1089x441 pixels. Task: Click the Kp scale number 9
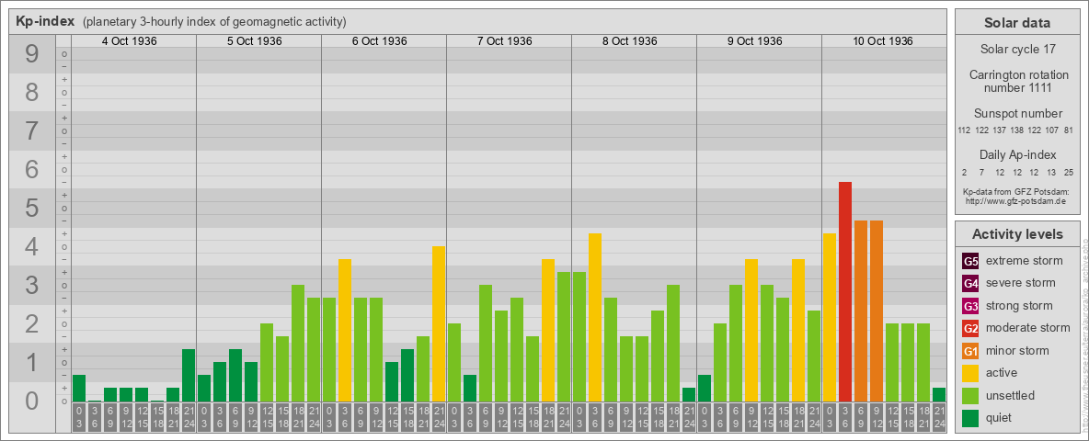point(32,53)
